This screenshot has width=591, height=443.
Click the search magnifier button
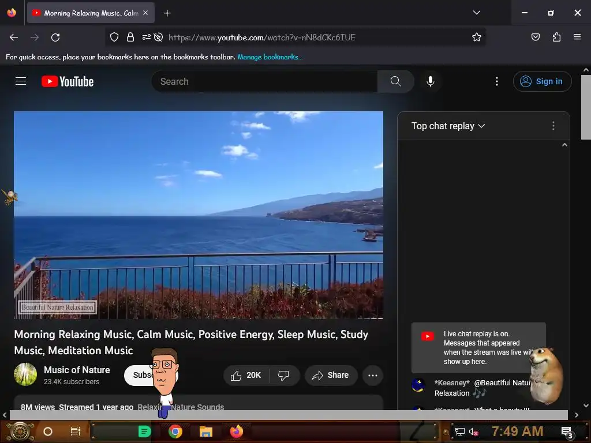[395, 81]
